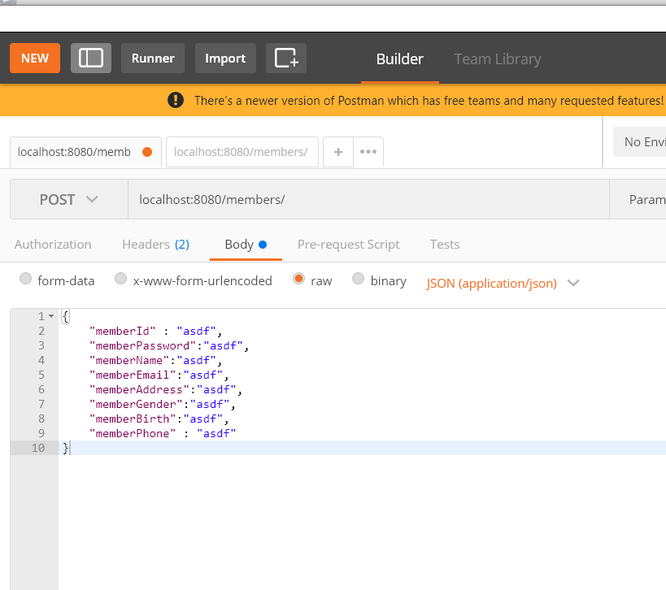Click the "memberId" line in body editor
This screenshot has width=666, height=590.
[155, 331]
